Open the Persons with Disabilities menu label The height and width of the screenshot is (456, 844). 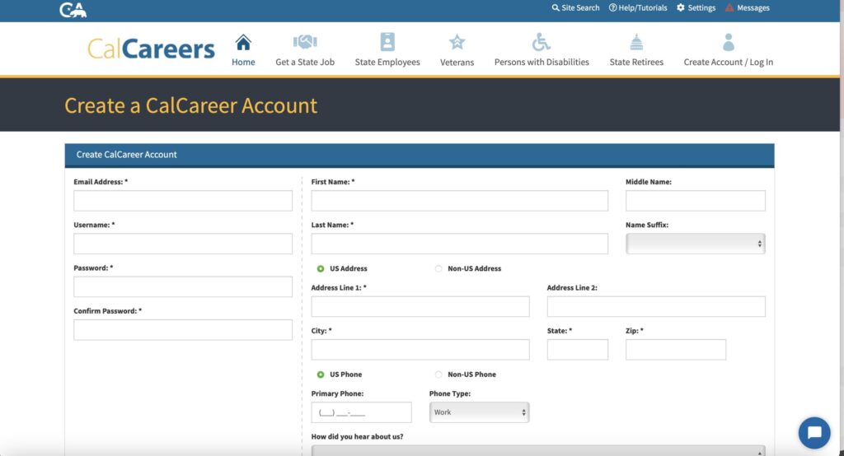coord(542,62)
